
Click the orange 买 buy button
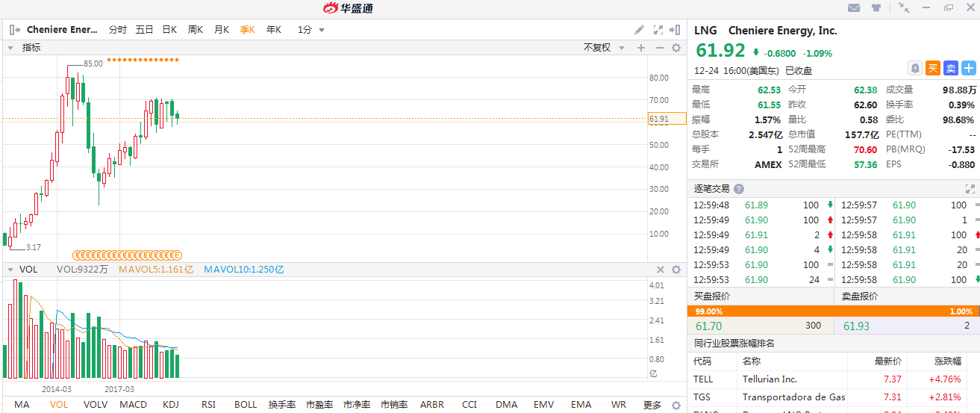(933, 68)
